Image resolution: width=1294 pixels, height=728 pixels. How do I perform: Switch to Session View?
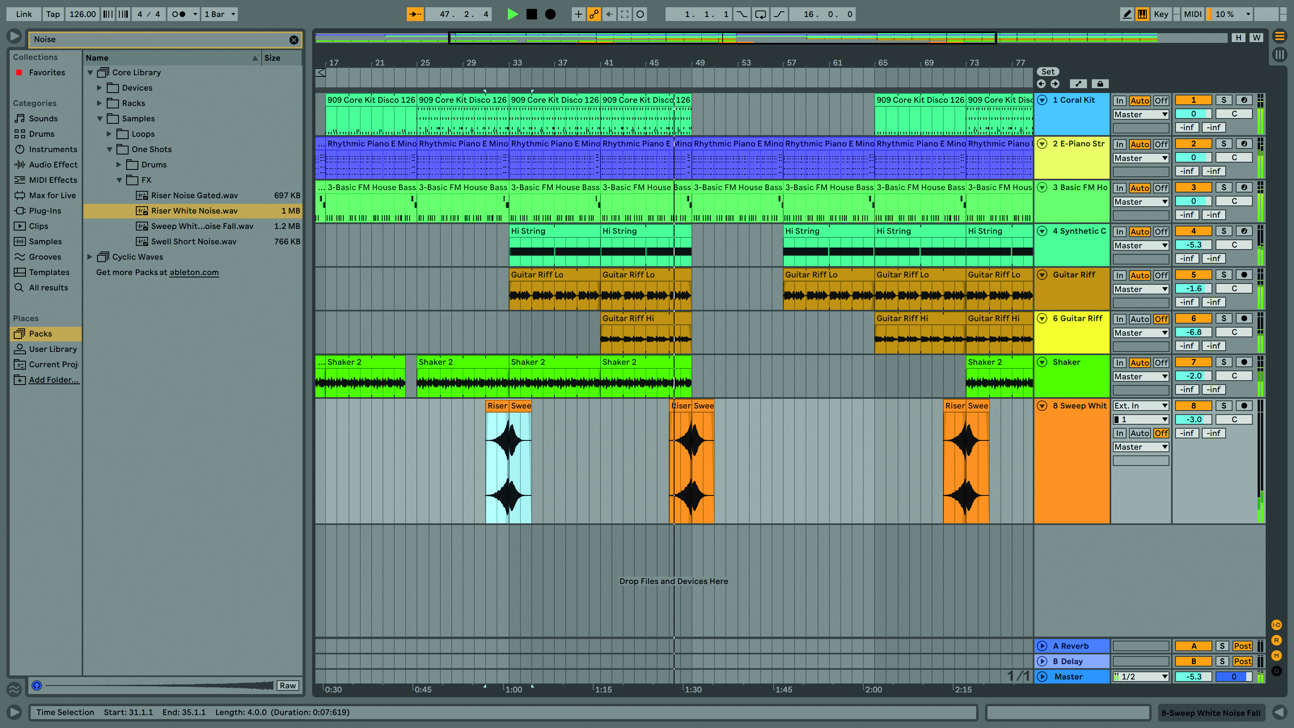pos(1279,54)
